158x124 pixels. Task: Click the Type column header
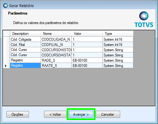pos(118,34)
